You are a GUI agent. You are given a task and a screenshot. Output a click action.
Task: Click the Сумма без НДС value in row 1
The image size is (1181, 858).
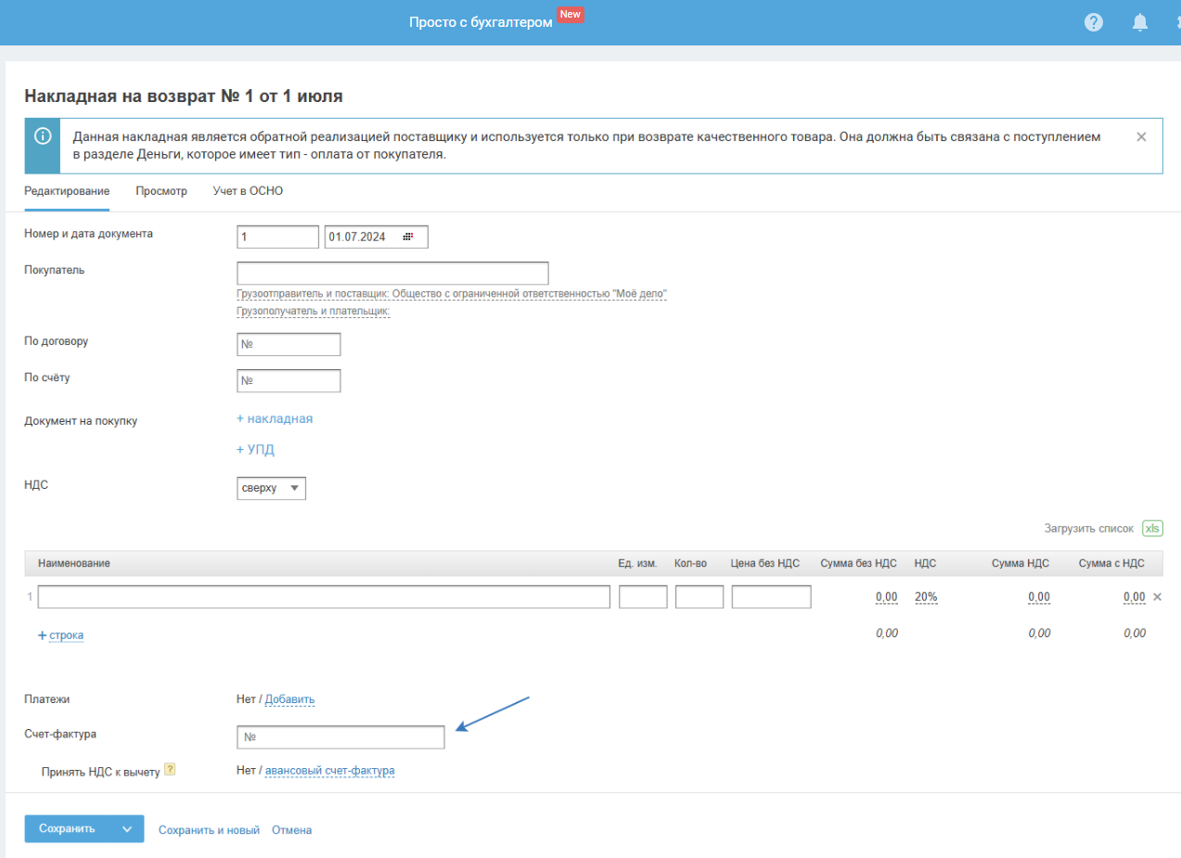tap(886, 596)
